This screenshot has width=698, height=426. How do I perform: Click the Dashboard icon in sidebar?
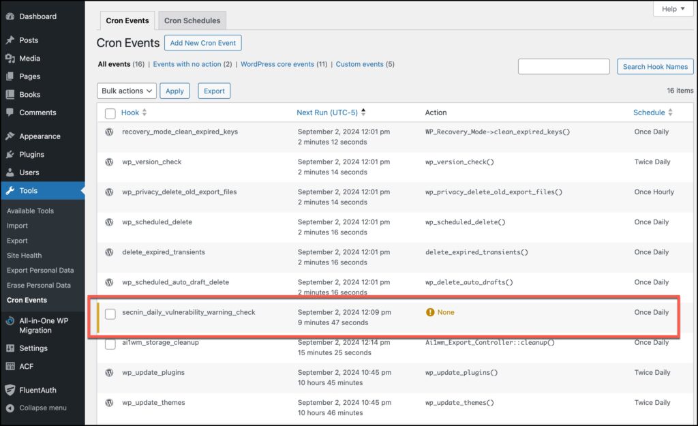(x=10, y=16)
